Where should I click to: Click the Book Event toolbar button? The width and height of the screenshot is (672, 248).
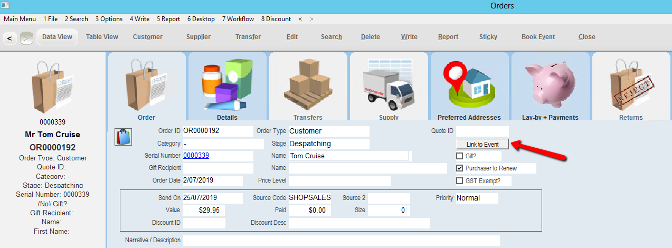pos(538,37)
